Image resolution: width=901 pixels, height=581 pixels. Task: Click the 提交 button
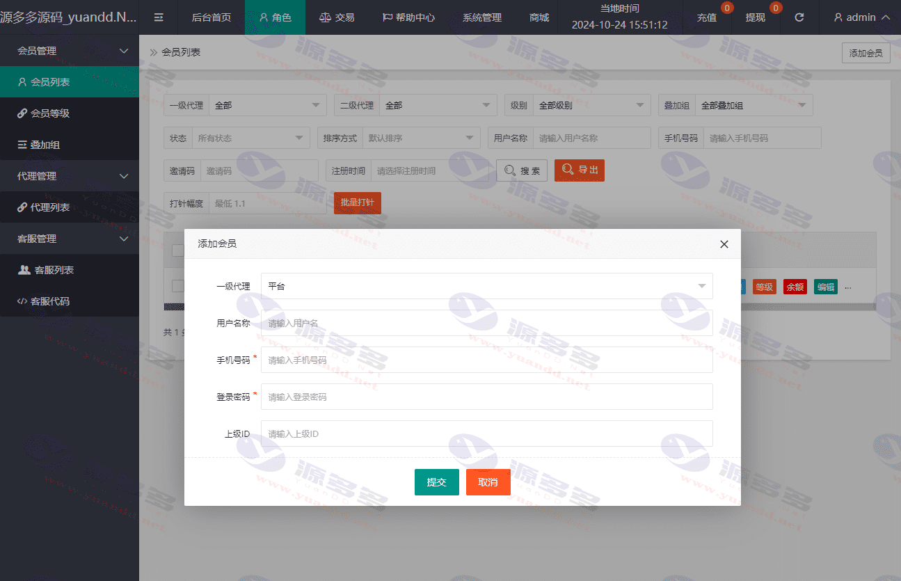pyautogui.click(x=437, y=482)
